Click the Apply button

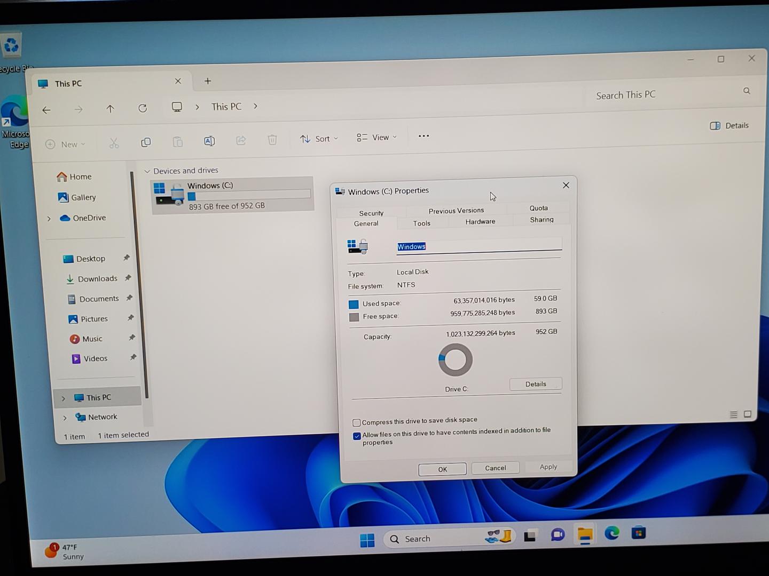(x=548, y=467)
